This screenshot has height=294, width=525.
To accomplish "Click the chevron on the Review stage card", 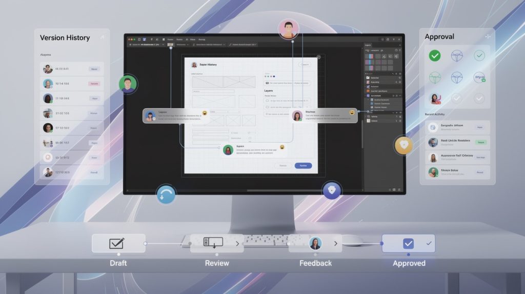I will click(x=237, y=244).
